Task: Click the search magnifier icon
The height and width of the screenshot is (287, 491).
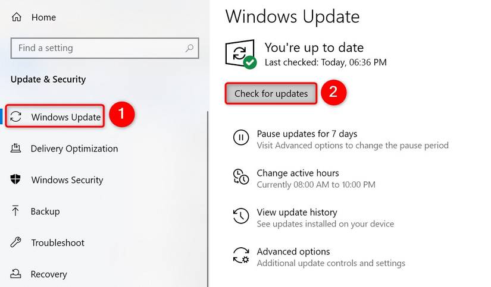Action: [x=189, y=48]
